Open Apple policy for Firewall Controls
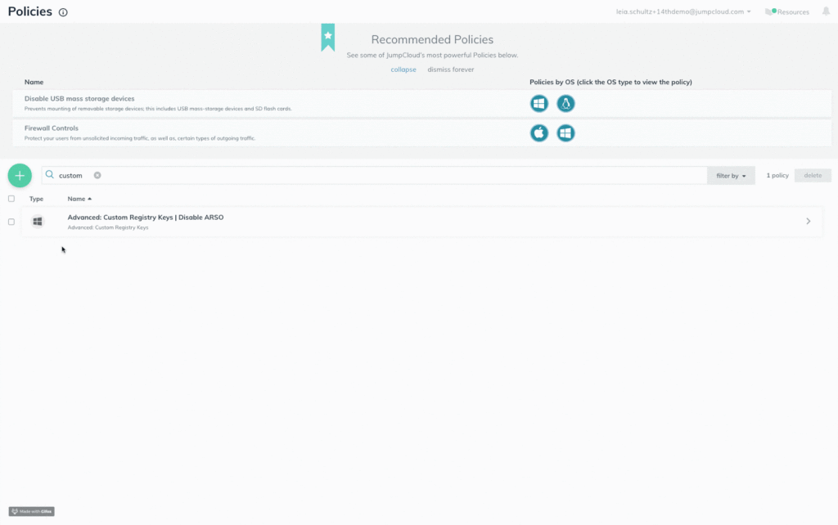This screenshot has height=525, width=838. pyautogui.click(x=538, y=132)
